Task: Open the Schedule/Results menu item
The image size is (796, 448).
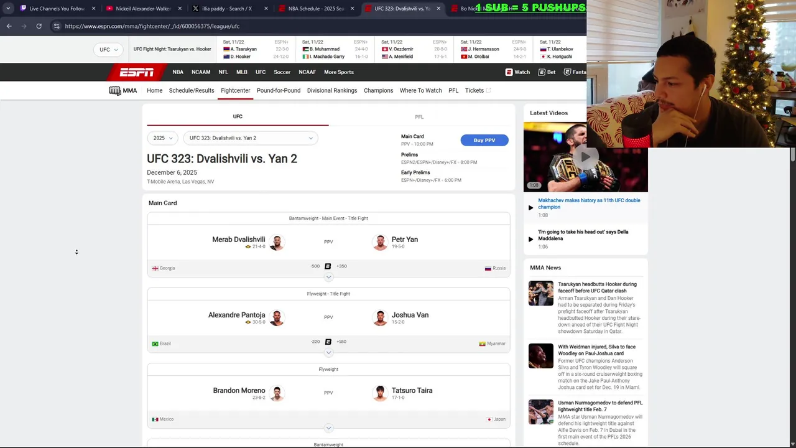Action: (x=192, y=91)
